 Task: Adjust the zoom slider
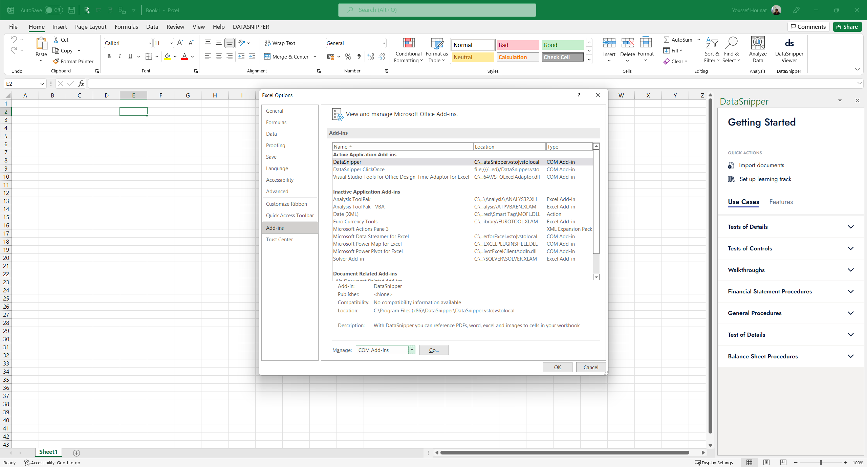coord(821,463)
